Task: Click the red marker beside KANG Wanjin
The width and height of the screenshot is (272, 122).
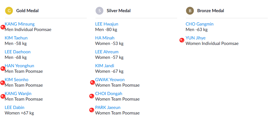Action: 3,96
